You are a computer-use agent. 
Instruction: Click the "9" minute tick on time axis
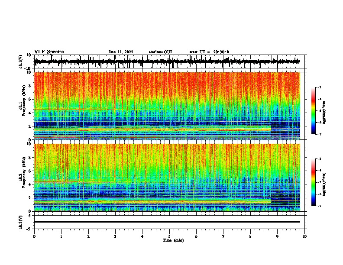coord(277,236)
